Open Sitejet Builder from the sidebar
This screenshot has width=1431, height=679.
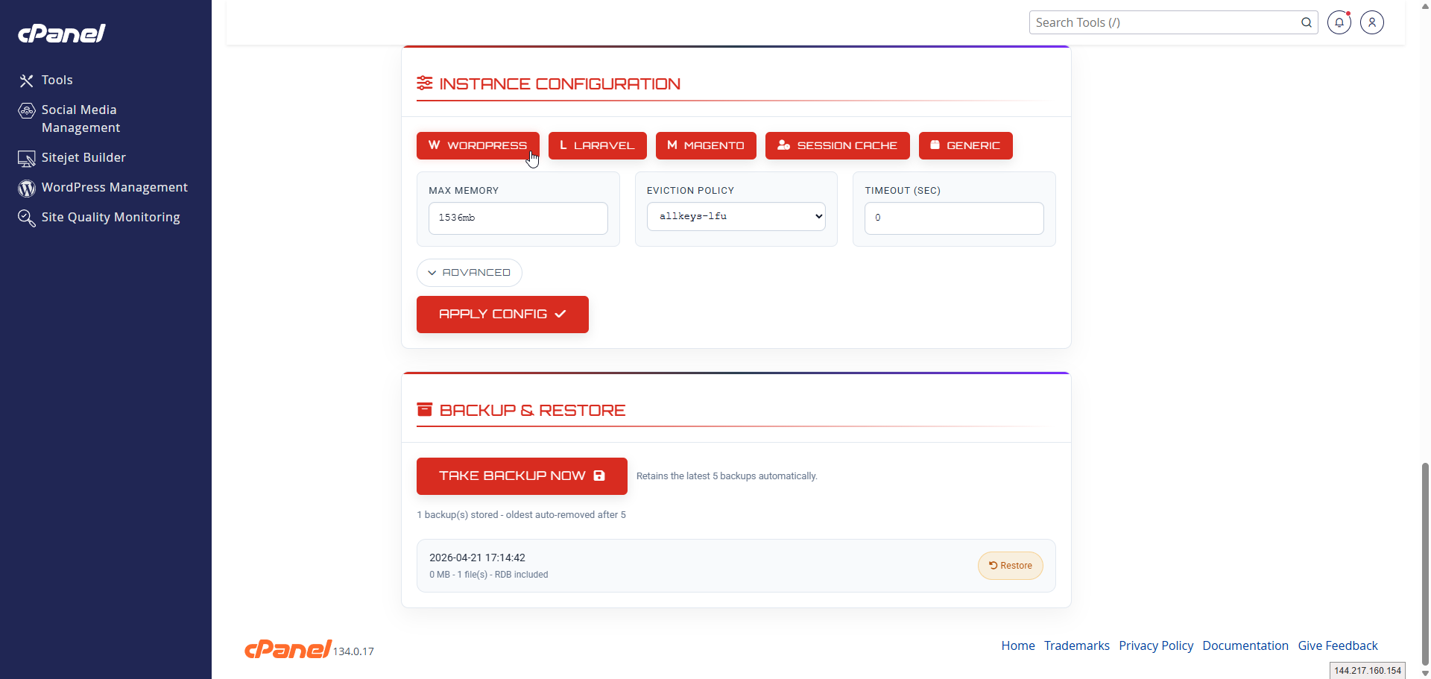click(83, 157)
